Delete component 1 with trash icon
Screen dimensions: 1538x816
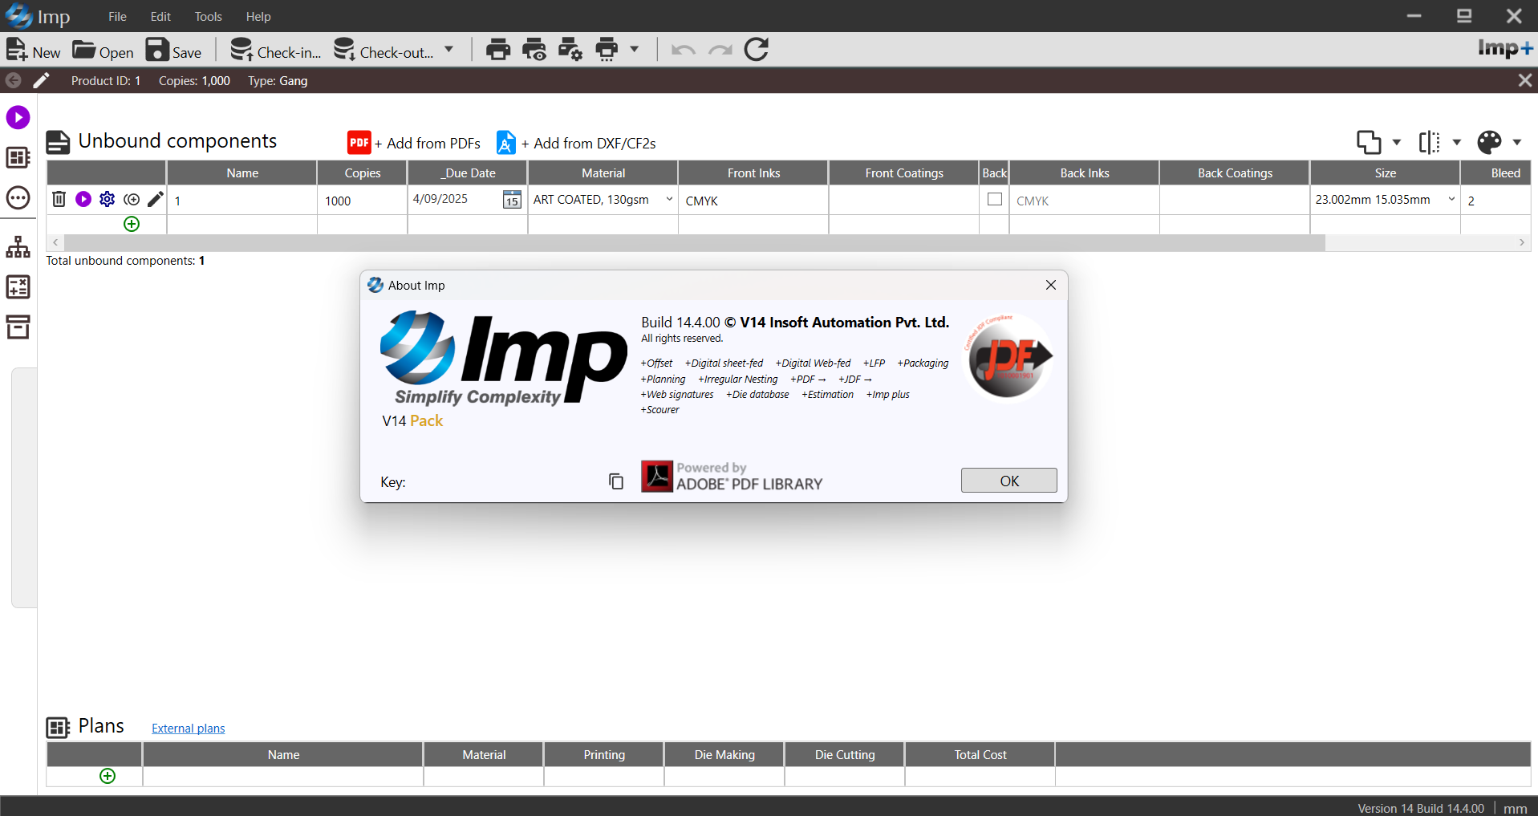point(59,199)
